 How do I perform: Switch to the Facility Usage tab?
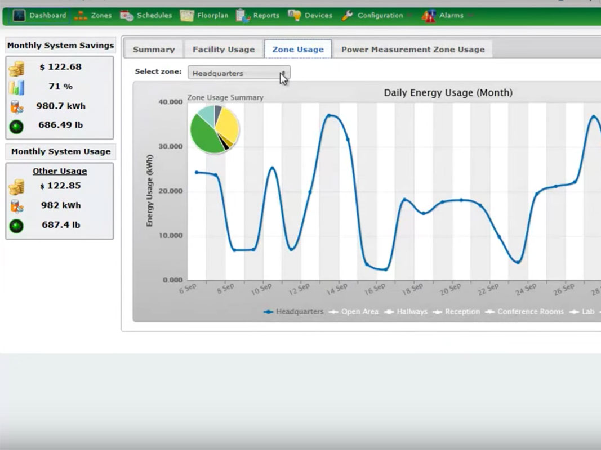[x=224, y=49]
